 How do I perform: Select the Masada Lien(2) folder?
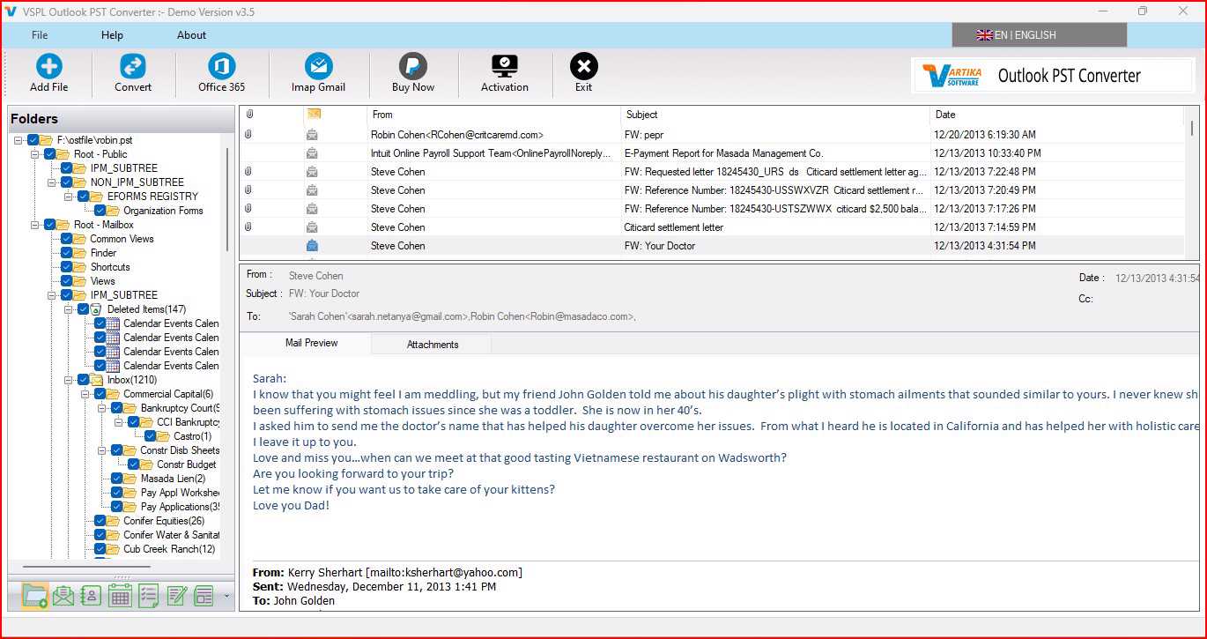coord(173,479)
